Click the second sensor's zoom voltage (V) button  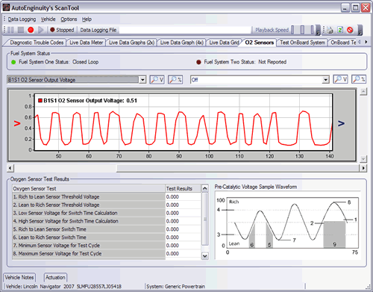340,79
